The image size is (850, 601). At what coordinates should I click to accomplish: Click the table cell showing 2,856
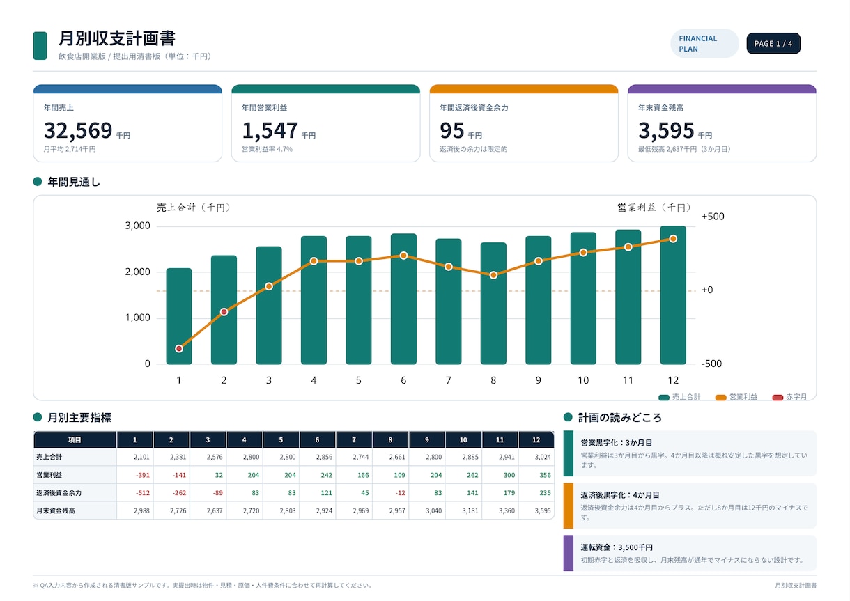pos(318,458)
